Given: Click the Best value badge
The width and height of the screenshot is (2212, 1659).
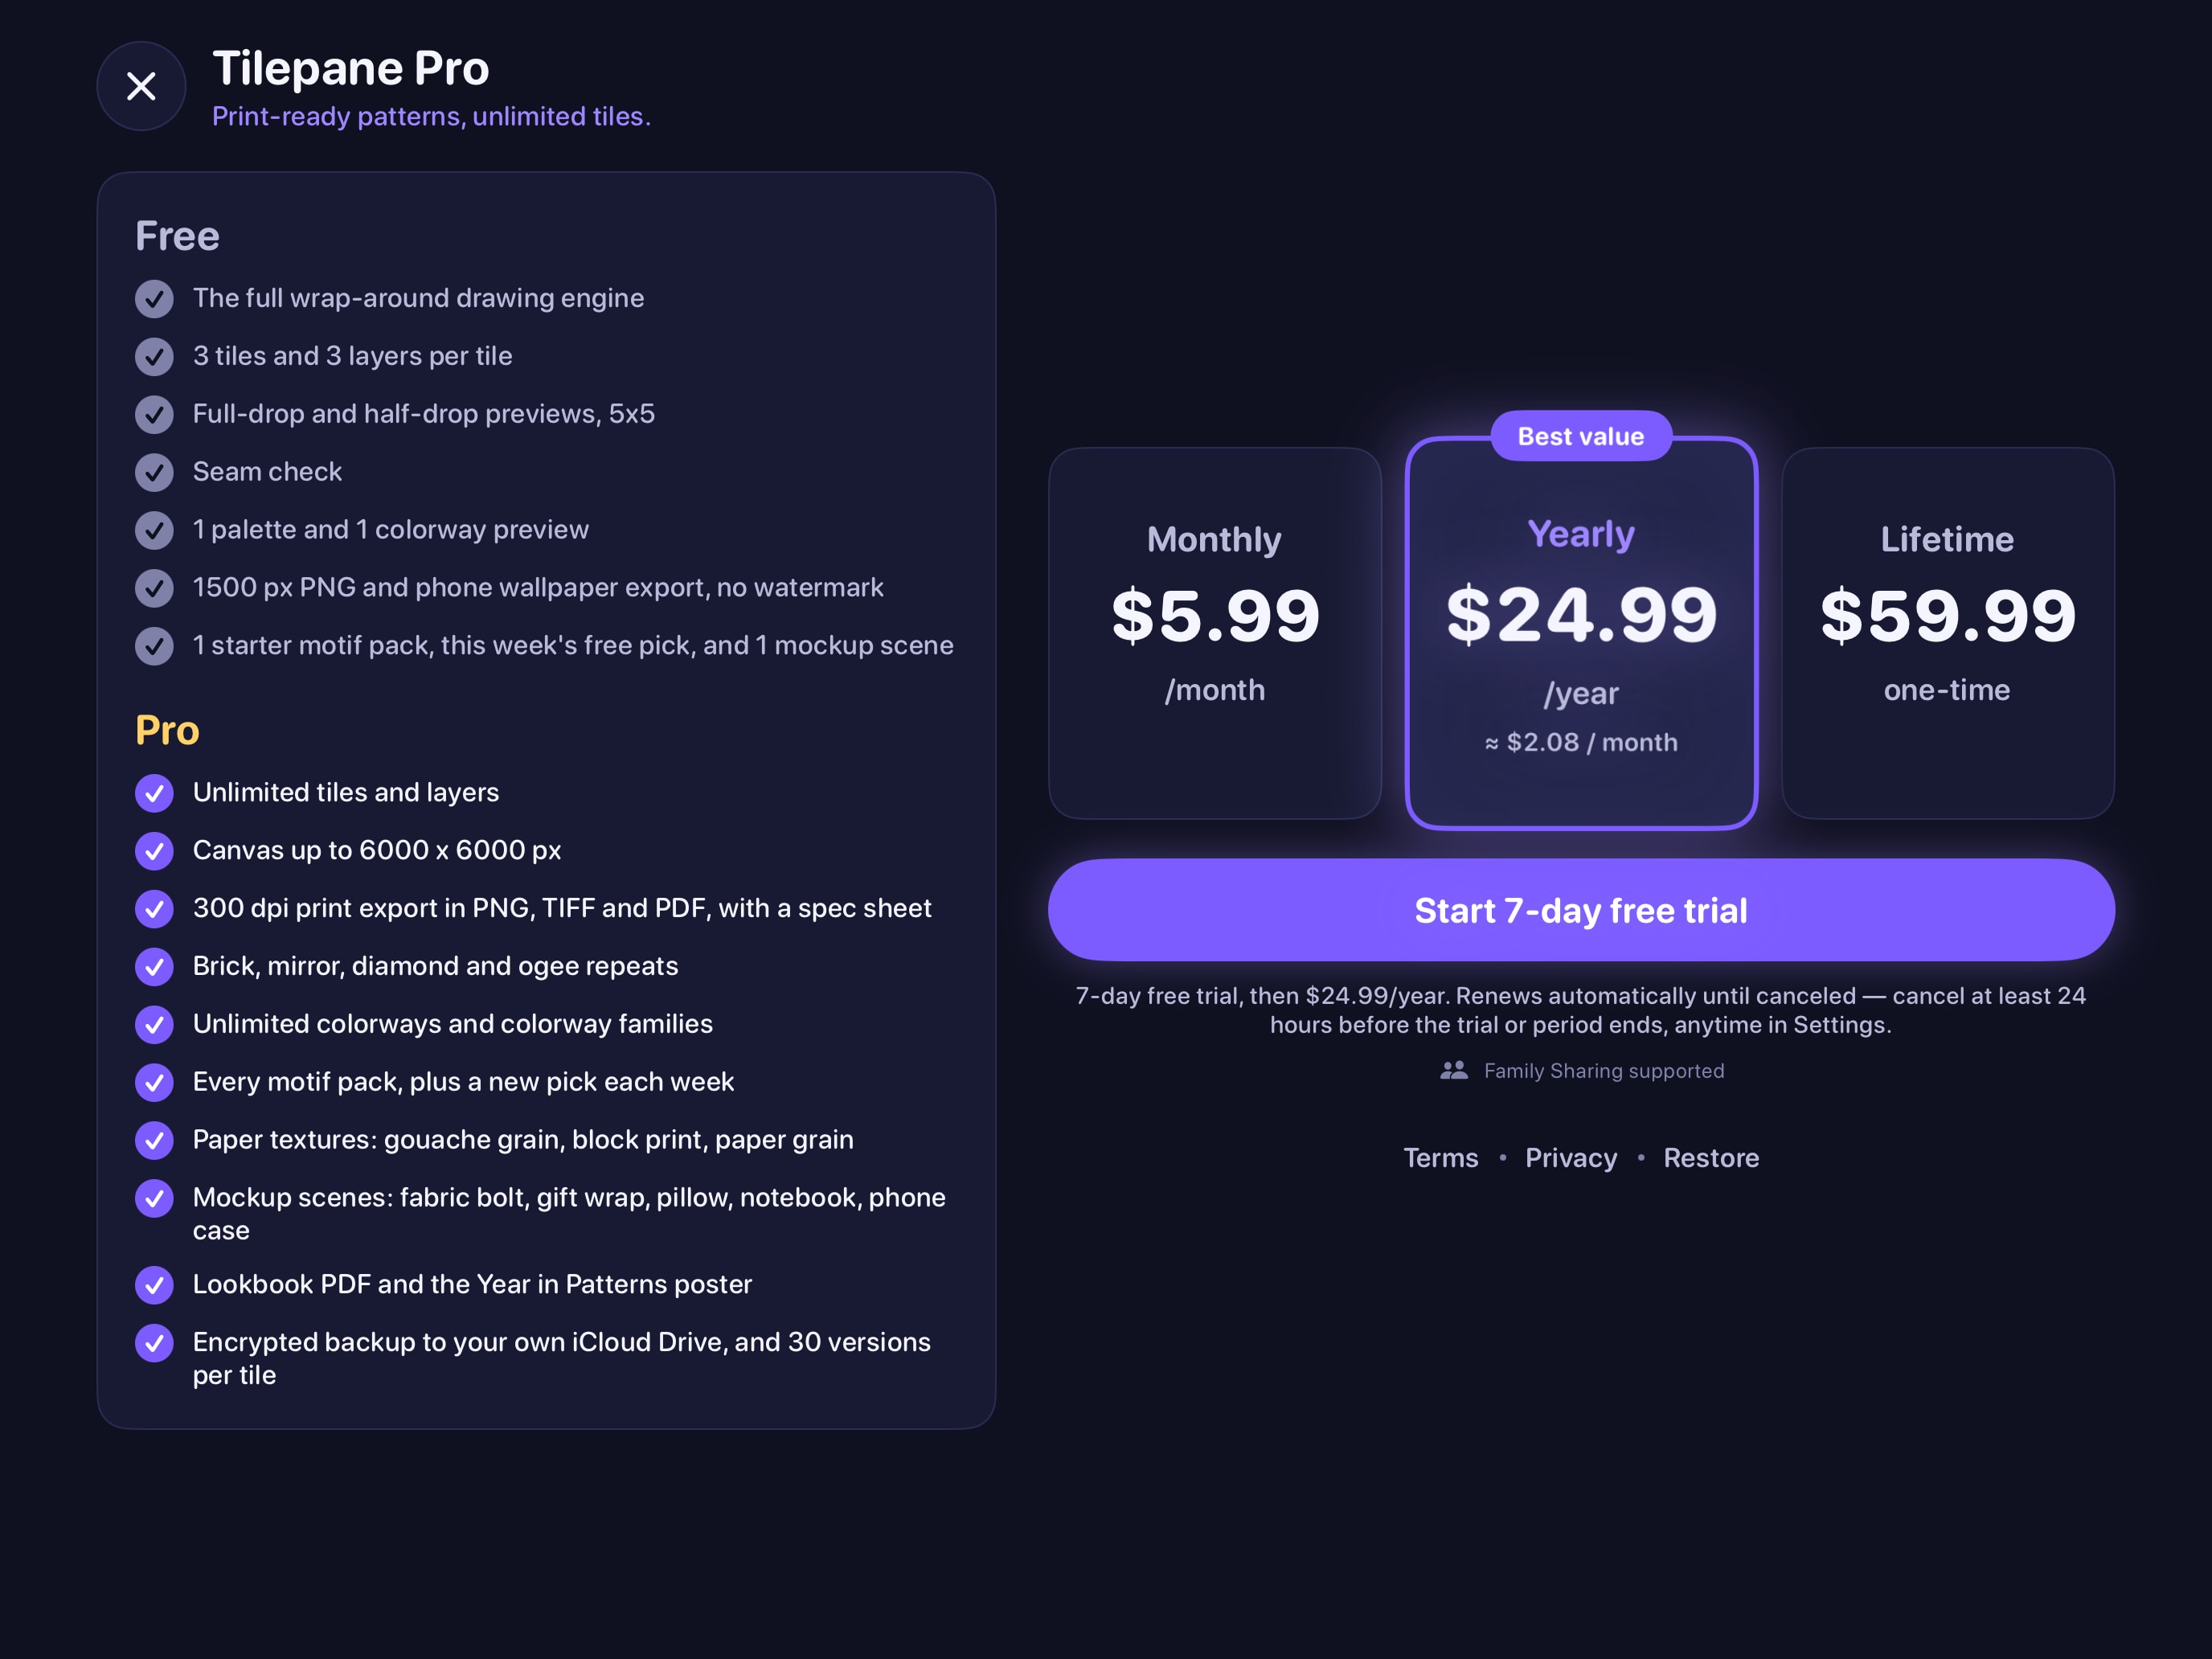Looking at the screenshot, I should [x=1581, y=436].
